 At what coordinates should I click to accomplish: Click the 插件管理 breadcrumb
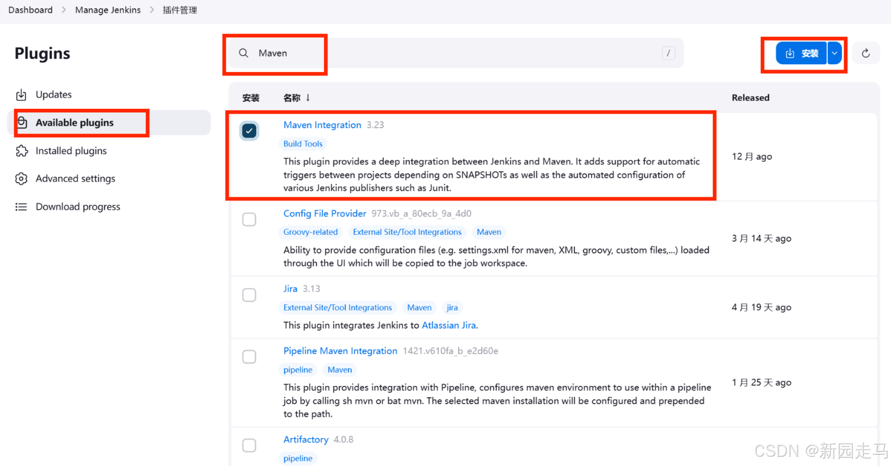(180, 10)
